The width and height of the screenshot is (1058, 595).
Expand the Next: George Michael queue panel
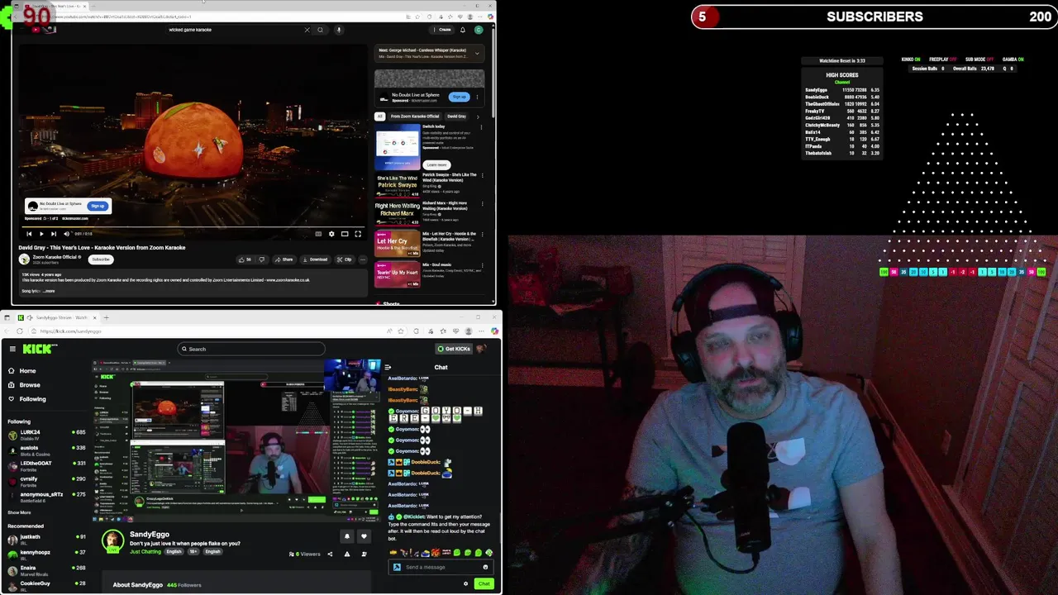click(476, 53)
